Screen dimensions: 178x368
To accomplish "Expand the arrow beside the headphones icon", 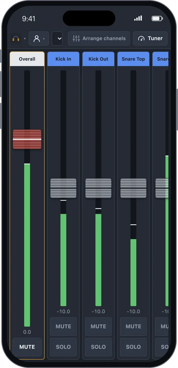I will click(x=25, y=39).
